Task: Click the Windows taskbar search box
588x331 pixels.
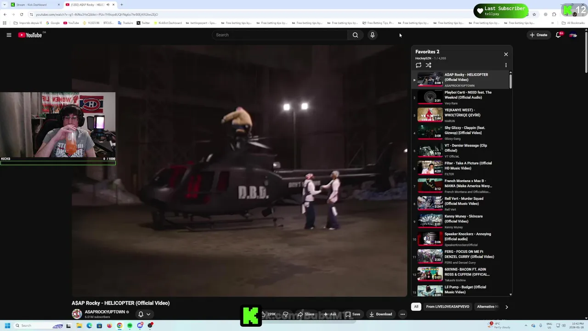Action: click(x=39, y=325)
